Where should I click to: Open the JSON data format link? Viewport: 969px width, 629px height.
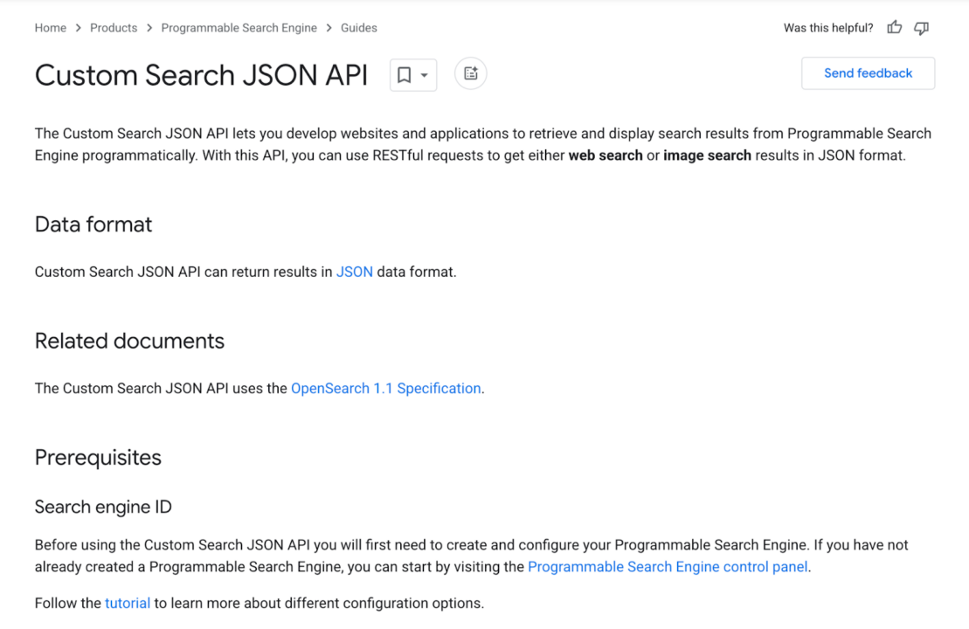pyautogui.click(x=355, y=272)
